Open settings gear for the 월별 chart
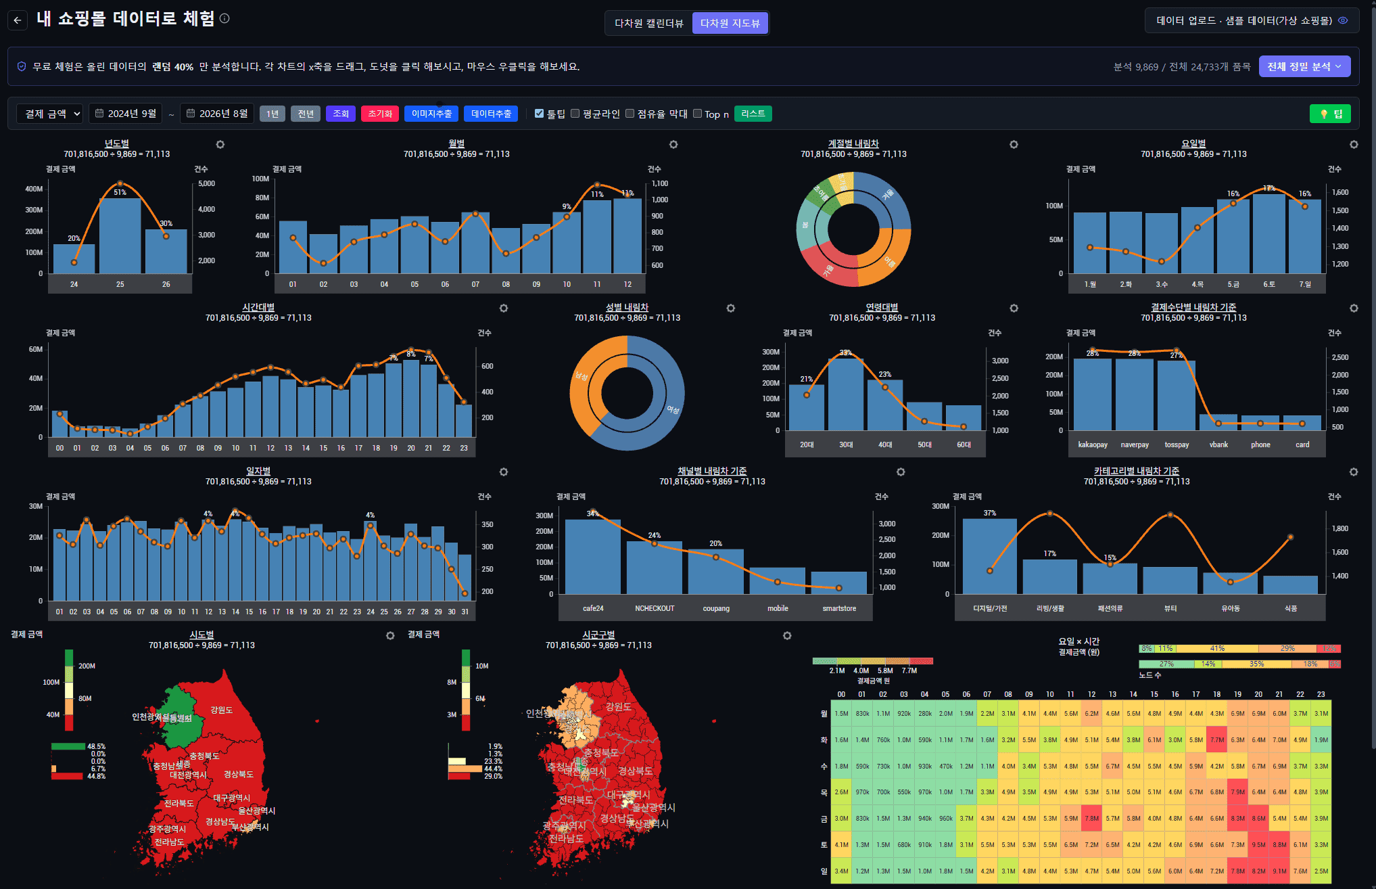 pos(673,144)
